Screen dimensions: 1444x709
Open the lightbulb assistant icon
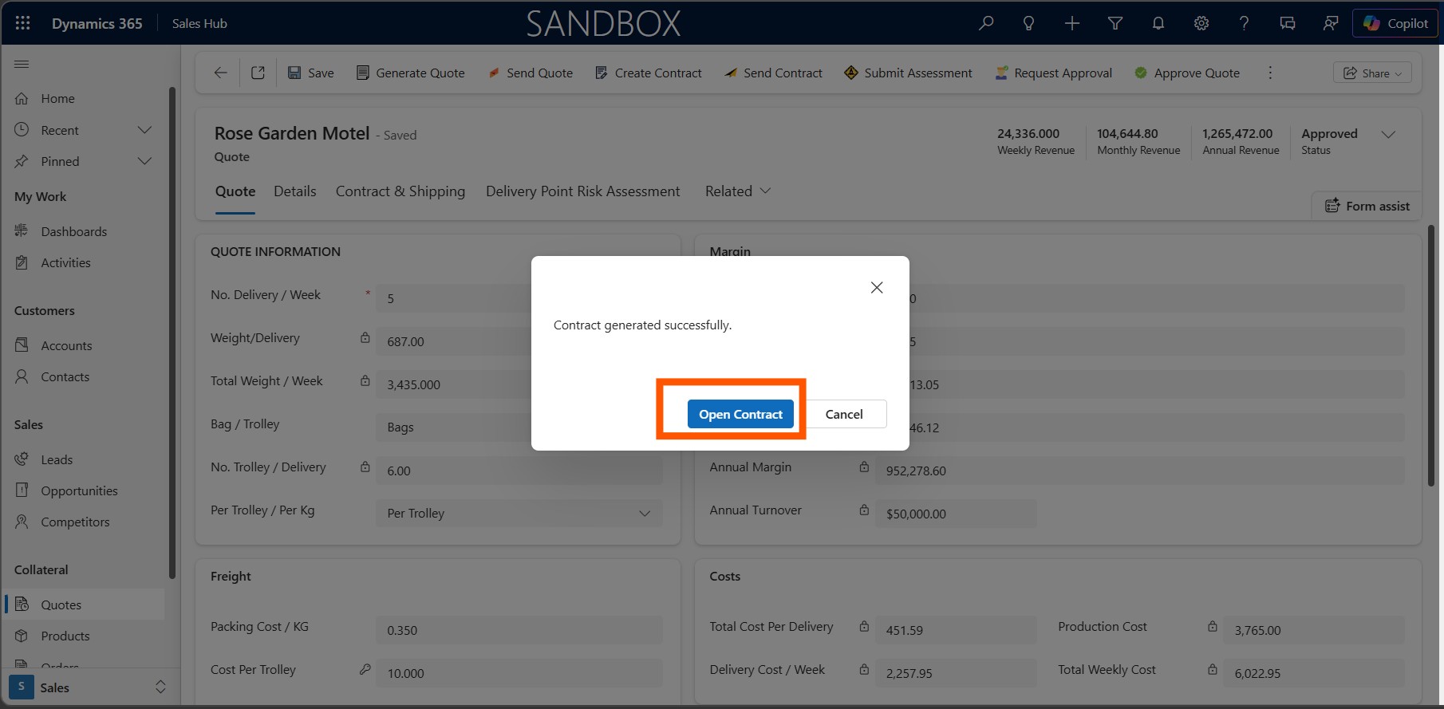[1029, 23]
